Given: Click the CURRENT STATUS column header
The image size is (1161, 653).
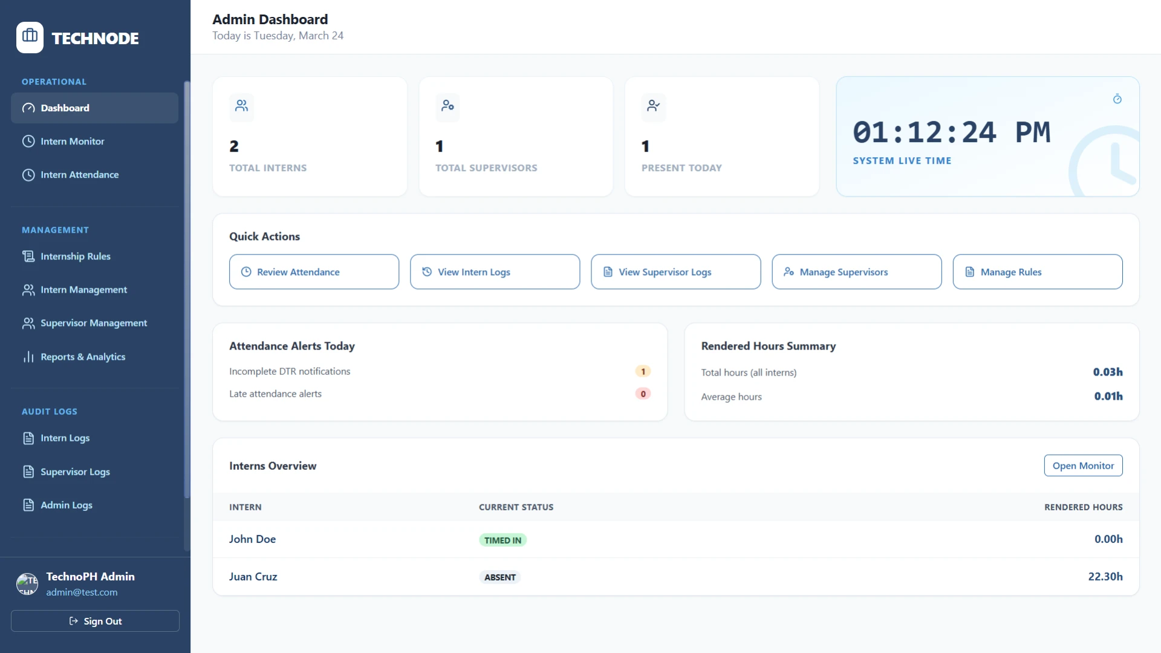Looking at the screenshot, I should click(x=516, y=507).
